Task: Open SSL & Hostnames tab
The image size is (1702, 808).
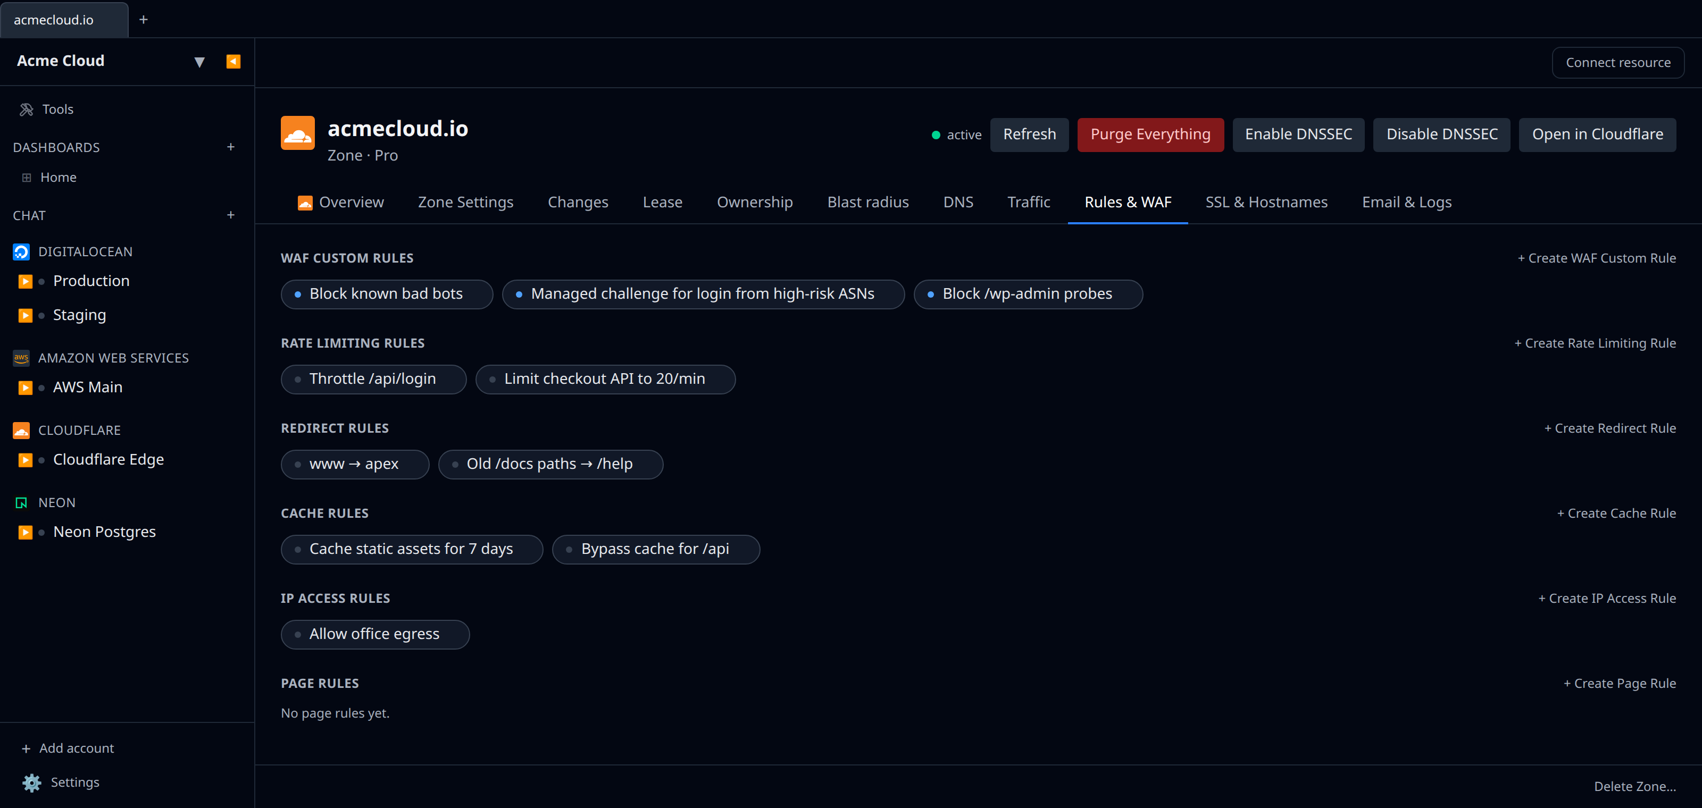Action: (1266, 202)
